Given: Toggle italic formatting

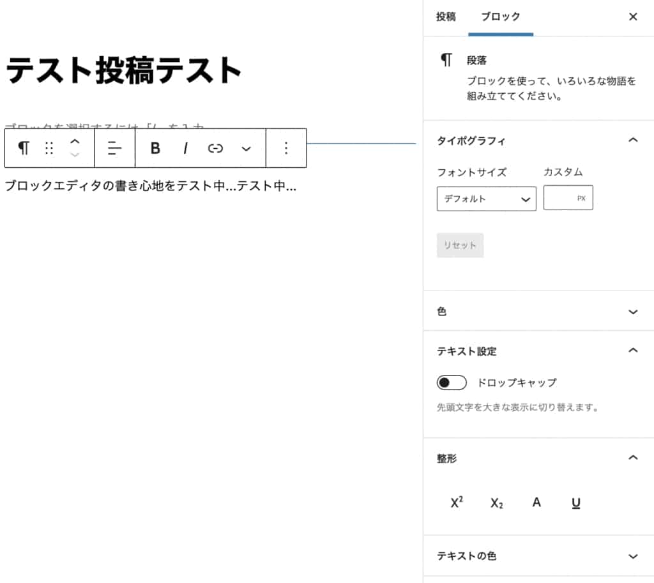Looking at the screenshot, I should (185, 148).
